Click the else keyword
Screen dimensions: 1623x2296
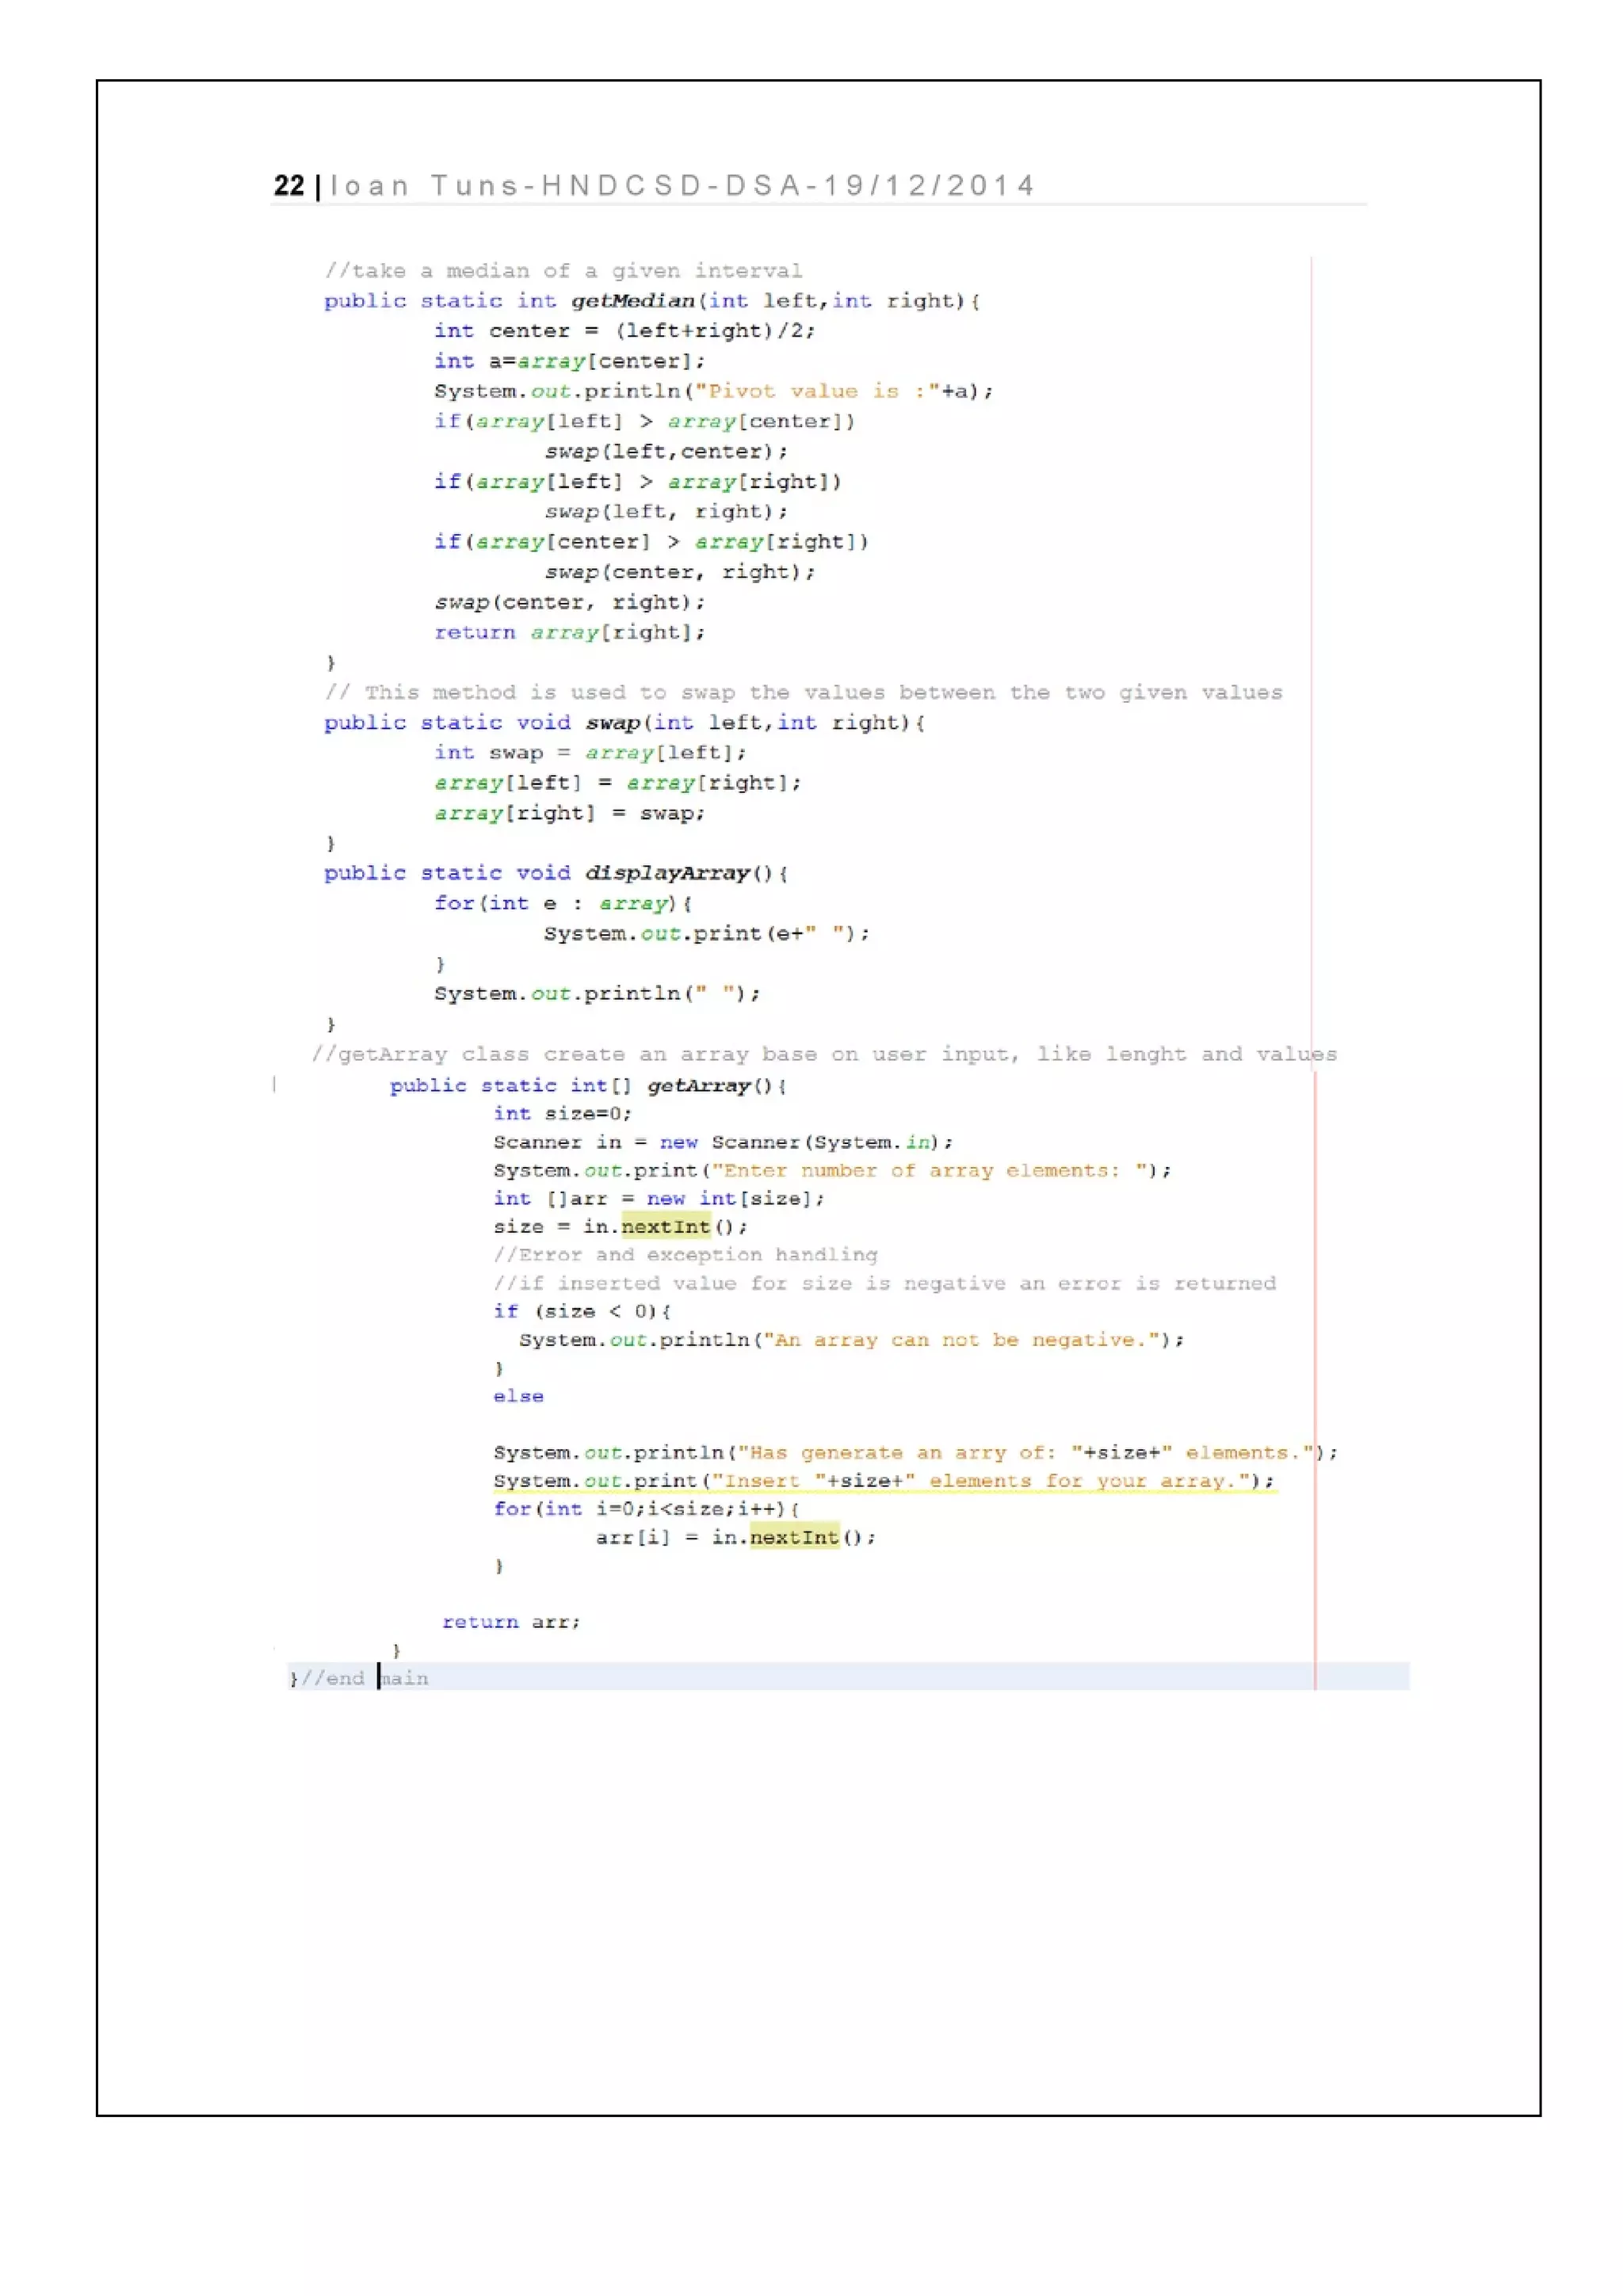[518, 1396]
